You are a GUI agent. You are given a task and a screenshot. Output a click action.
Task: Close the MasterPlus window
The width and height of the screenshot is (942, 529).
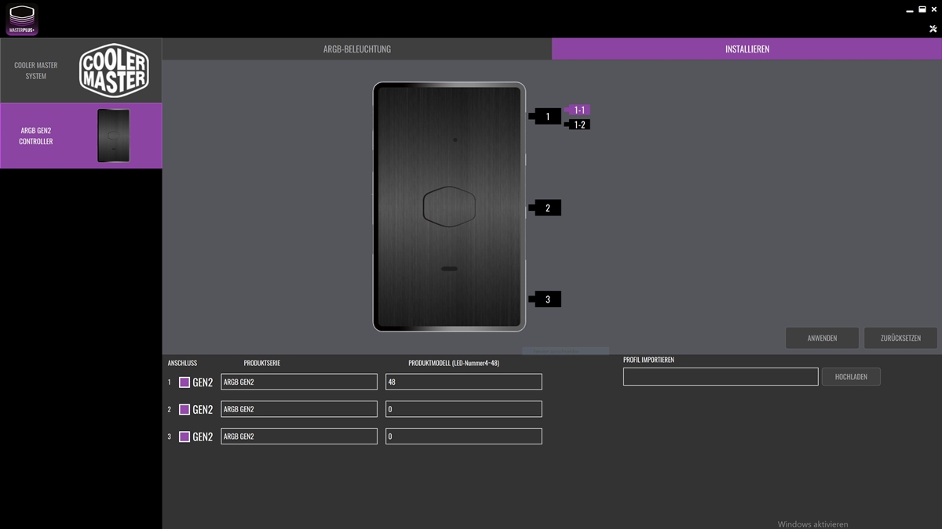pyautogui.click(x=933, y=10)
